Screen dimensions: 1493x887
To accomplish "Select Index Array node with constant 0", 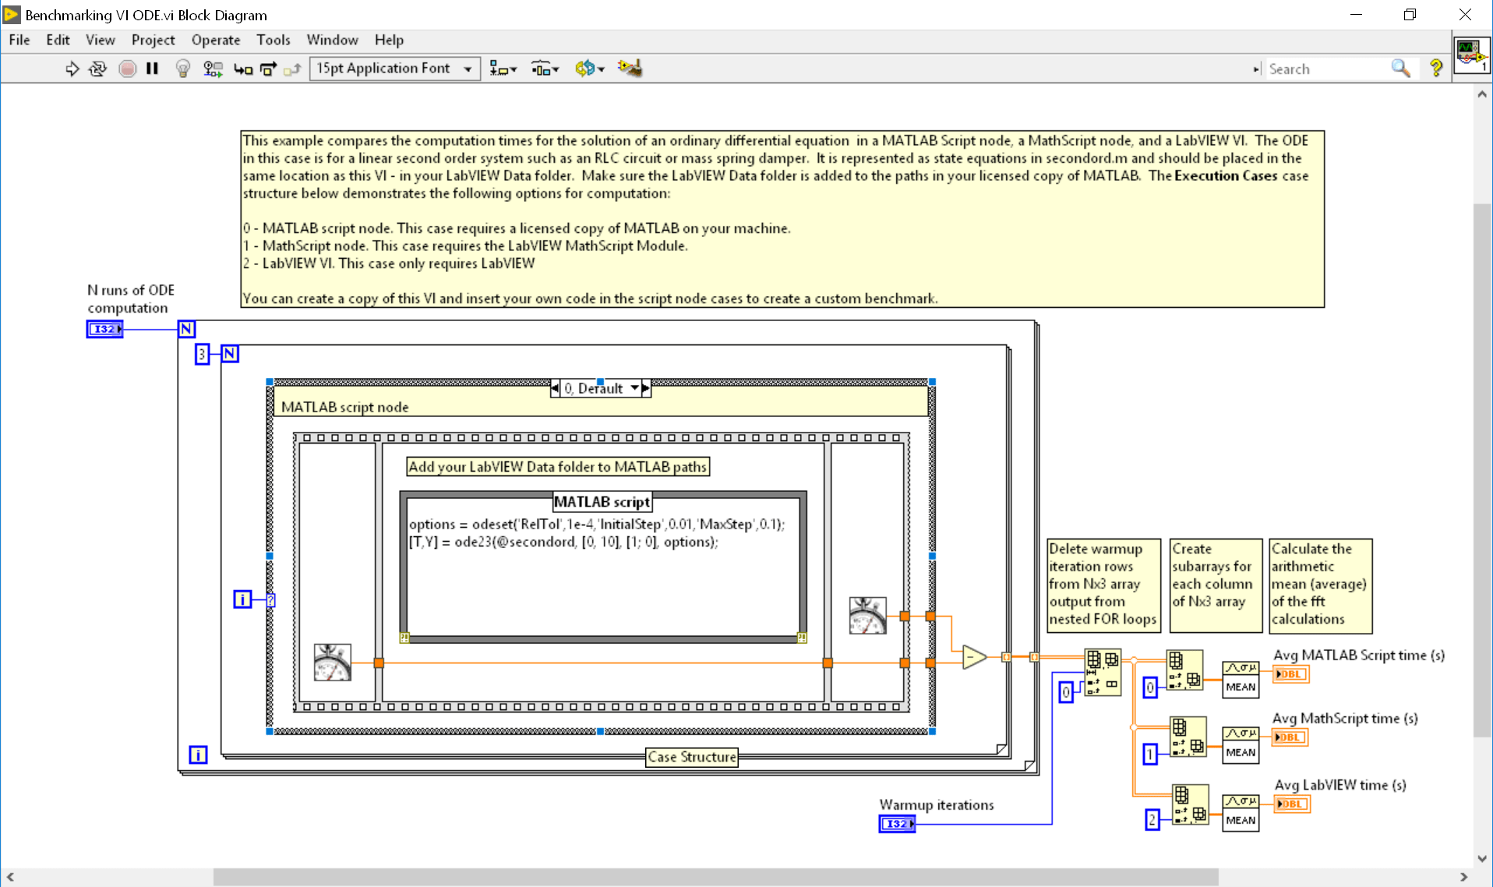I will 1184,670.
